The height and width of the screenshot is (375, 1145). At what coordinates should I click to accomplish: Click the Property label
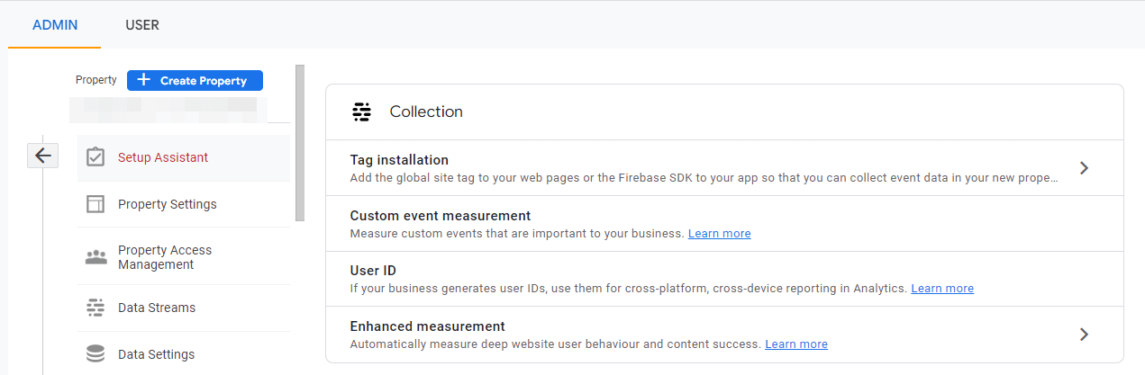pyautogui.click(x=96, y=80)
